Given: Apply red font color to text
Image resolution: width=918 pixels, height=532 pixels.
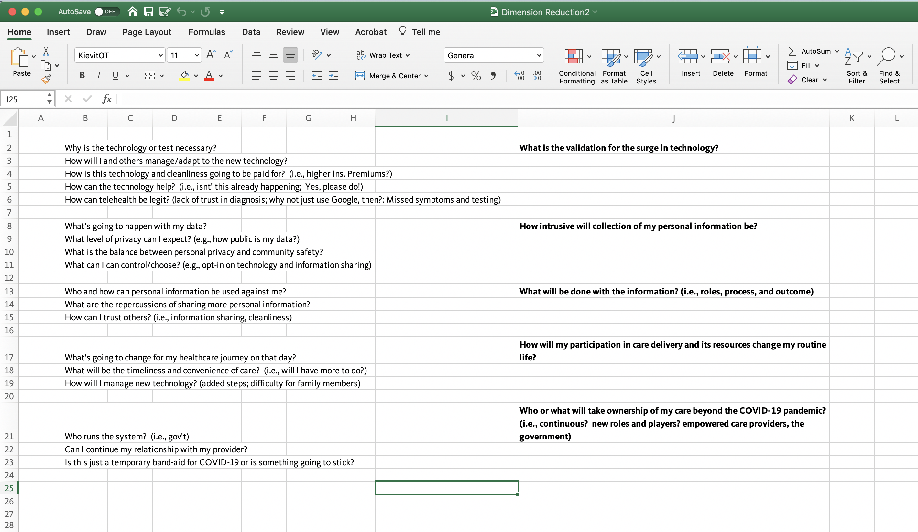Looking at the screenshot, I should (209, 76).
